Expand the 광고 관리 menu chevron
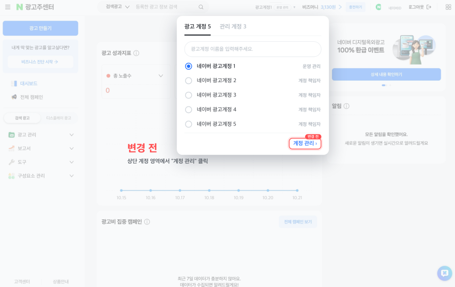 click(x=72, y=135)
